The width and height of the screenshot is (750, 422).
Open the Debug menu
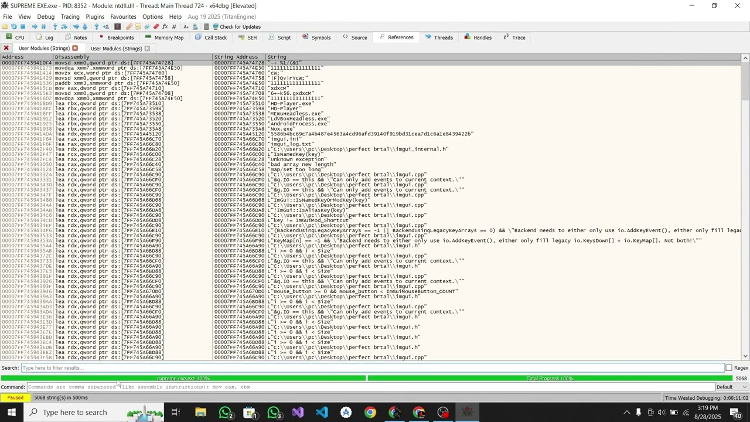pyautogui.click(x=46, y=16)
